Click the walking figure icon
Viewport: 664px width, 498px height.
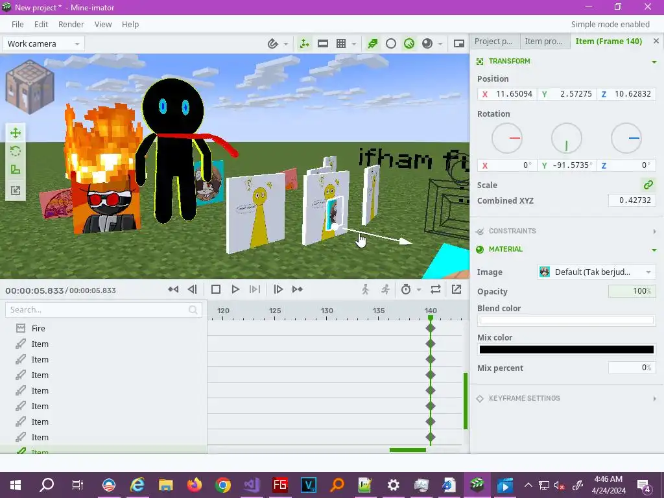(x=366, y=289)
